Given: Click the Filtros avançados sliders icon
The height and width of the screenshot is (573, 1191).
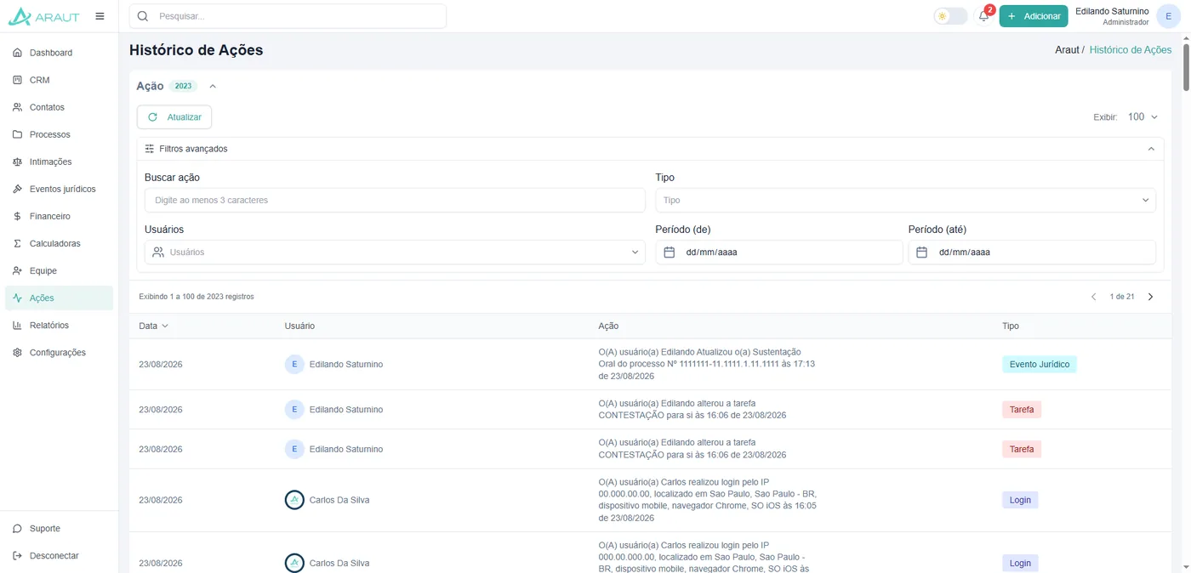Looking at the screenshot, I should coord(150,149).
